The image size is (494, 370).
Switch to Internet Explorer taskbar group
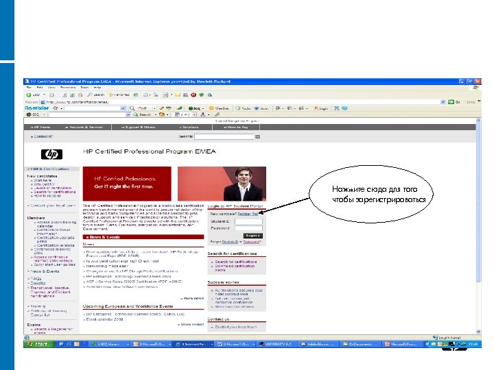[193, 344]
